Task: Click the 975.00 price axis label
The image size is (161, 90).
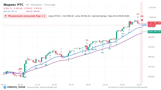Action: 151,27
